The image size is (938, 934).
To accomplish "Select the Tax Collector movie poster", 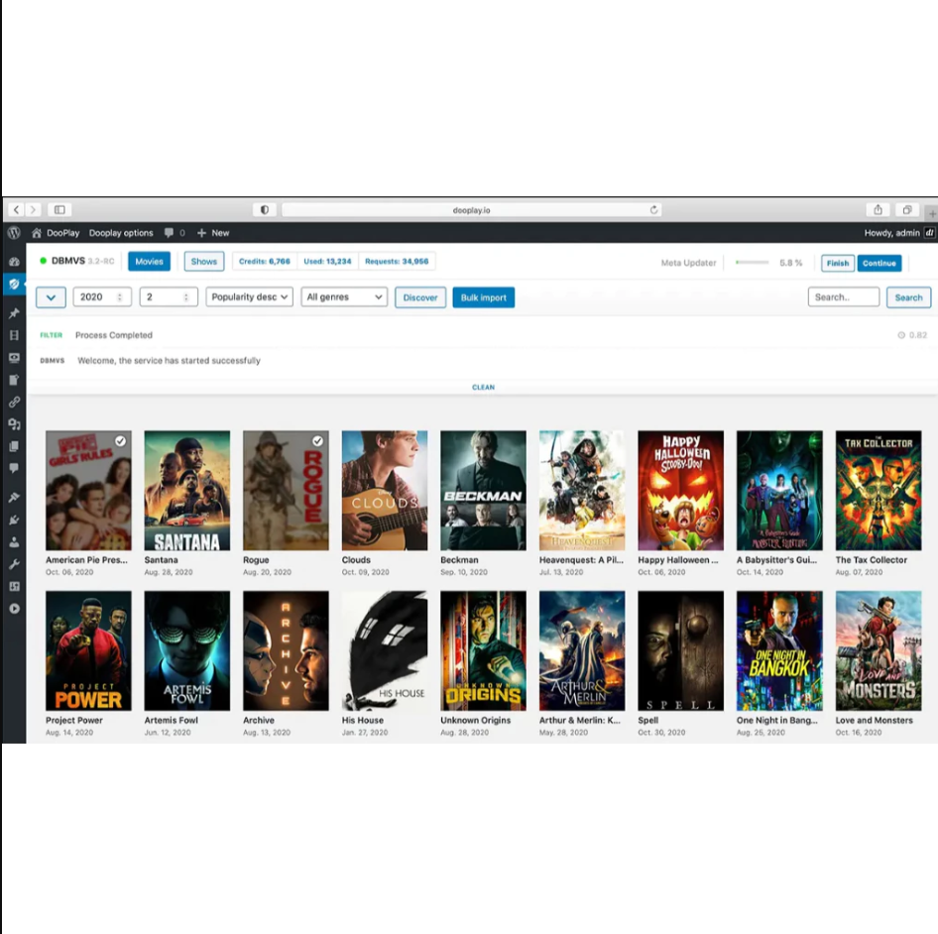I will point(879,490).
